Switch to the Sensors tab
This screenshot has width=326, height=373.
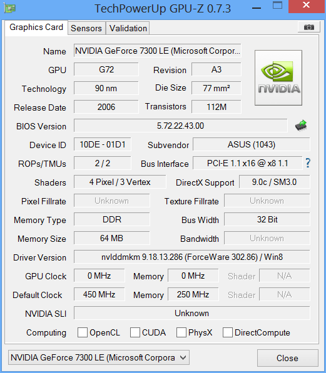[x=86, y=28]
